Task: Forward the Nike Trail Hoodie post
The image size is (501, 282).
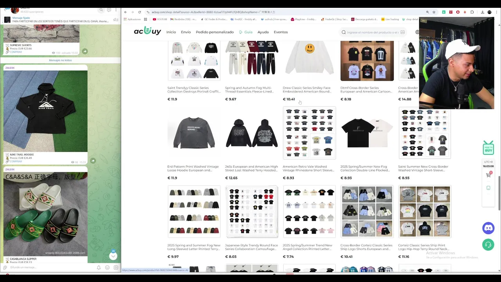Action: pos(93,161)
